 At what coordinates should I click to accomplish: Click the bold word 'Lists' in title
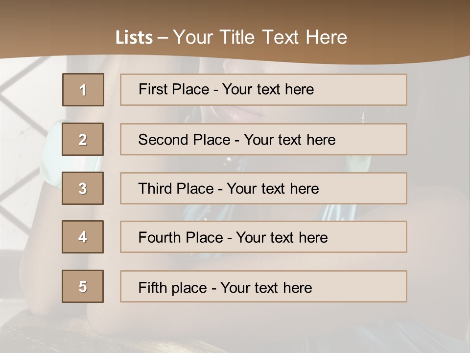134,38
